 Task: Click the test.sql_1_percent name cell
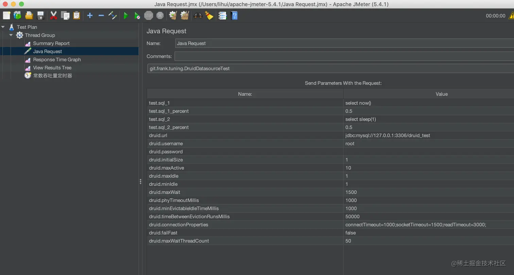[x=245, y=111]
